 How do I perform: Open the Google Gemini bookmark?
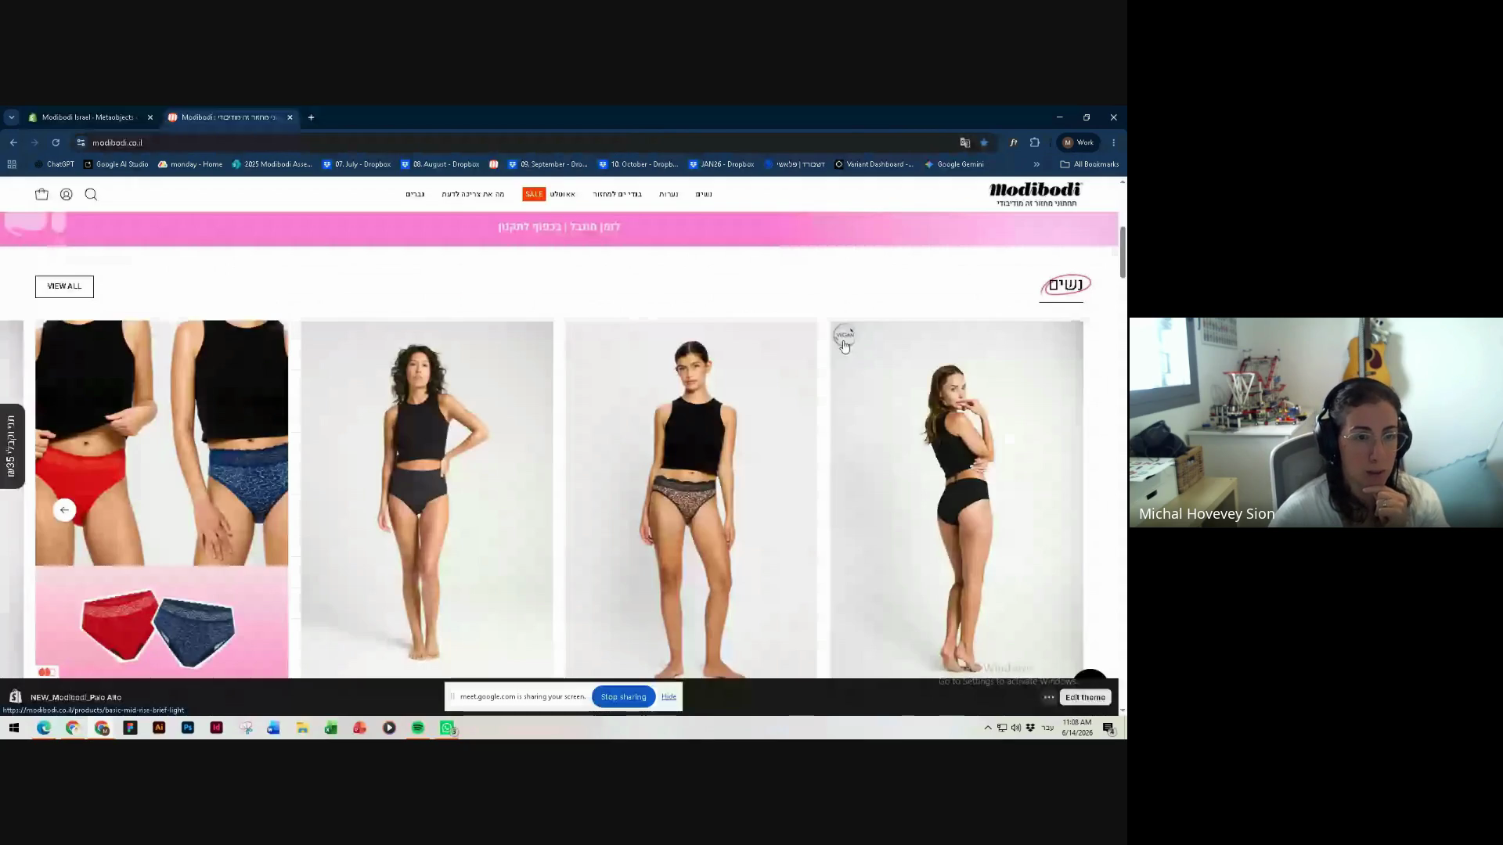[954, 164]
